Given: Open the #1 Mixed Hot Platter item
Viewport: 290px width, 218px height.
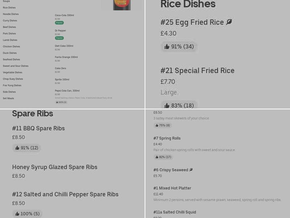Looking at the screenshot, I should [172, 188].
